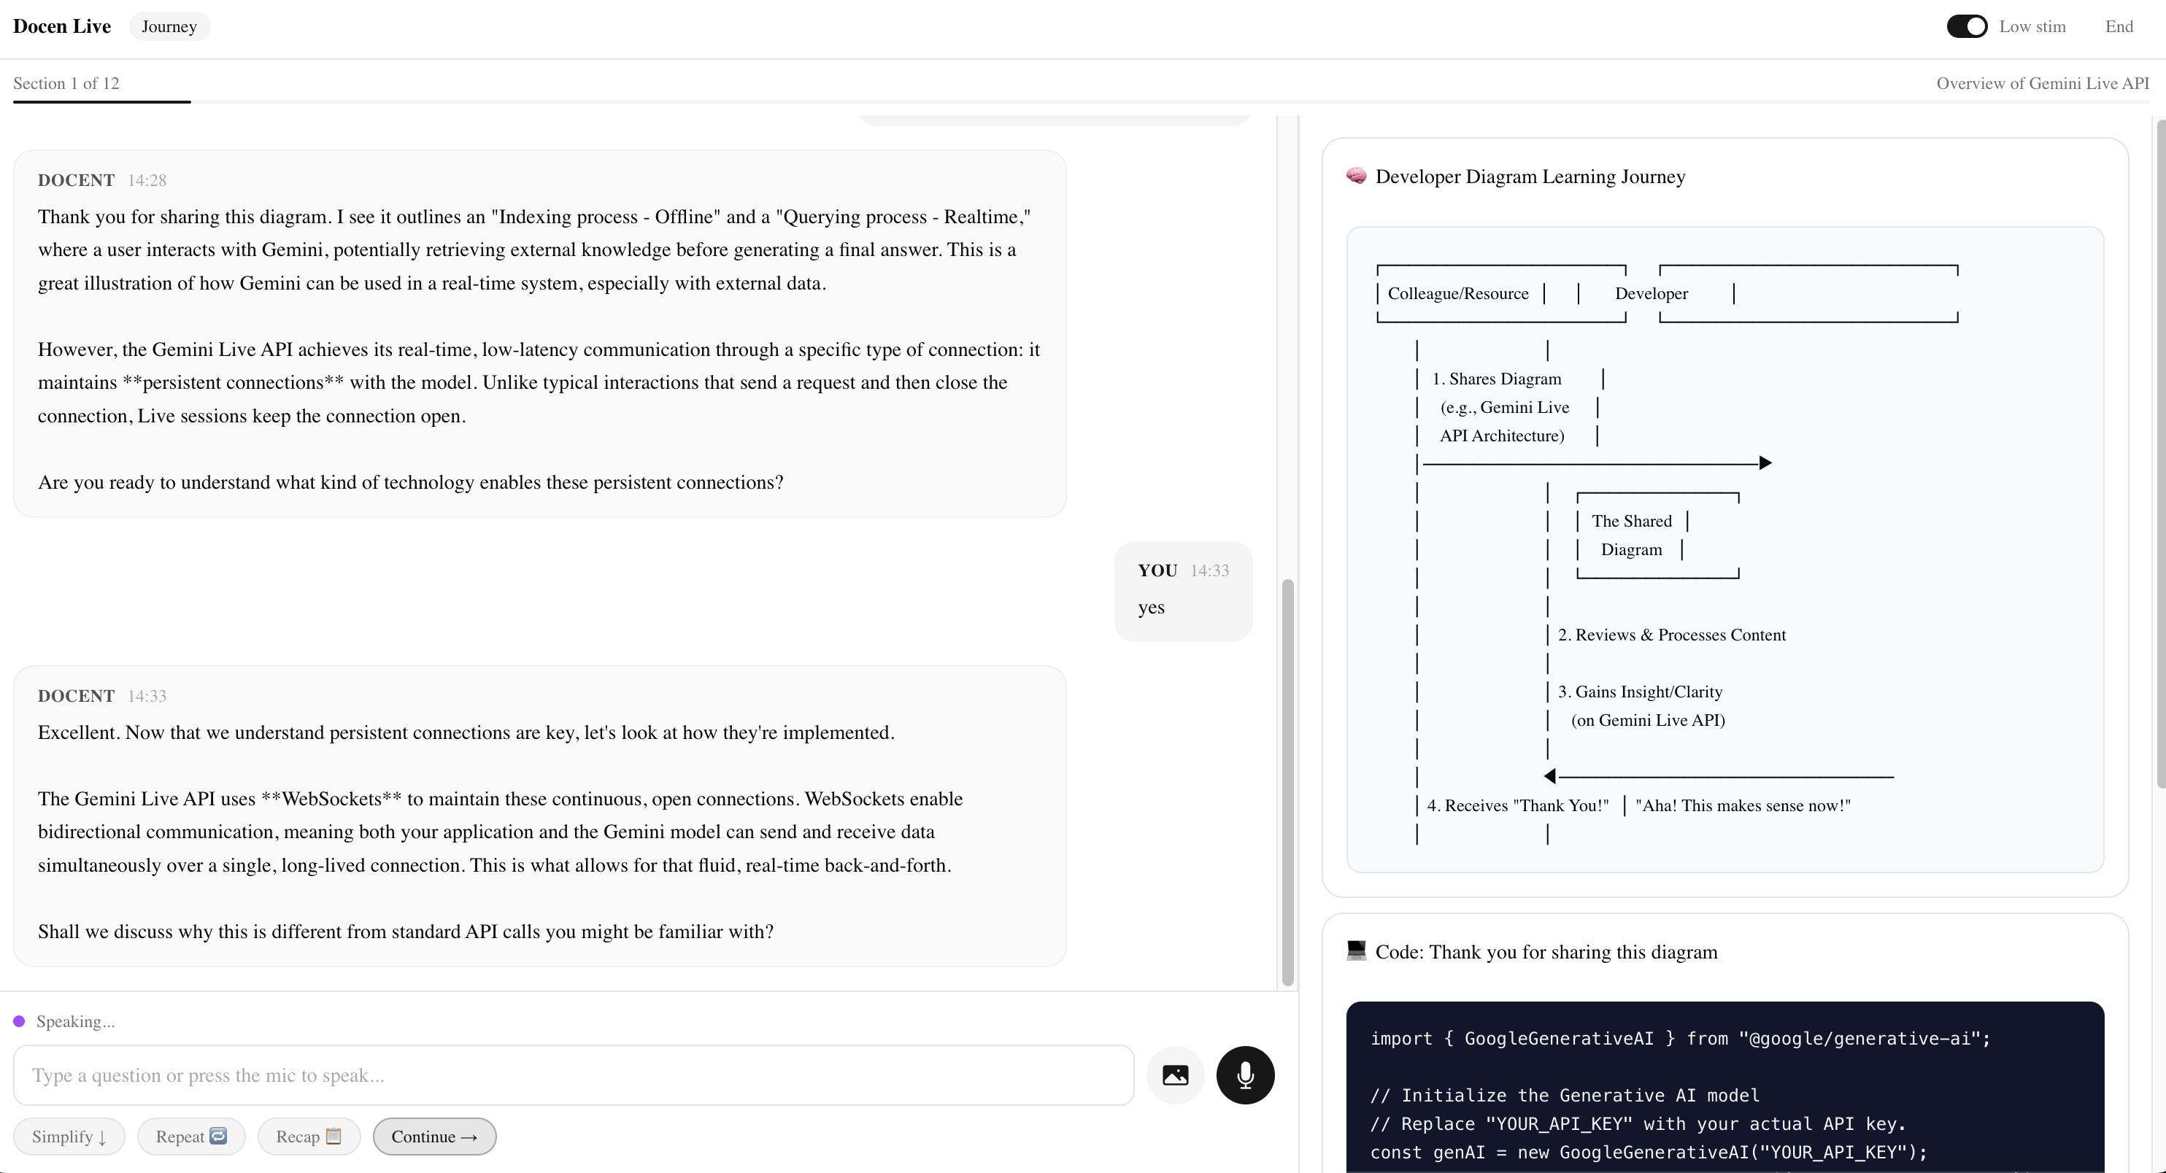This screenshot has height=1173, width=2166.
Task: Click the image upload icon button
Action: point(1175,1075)
